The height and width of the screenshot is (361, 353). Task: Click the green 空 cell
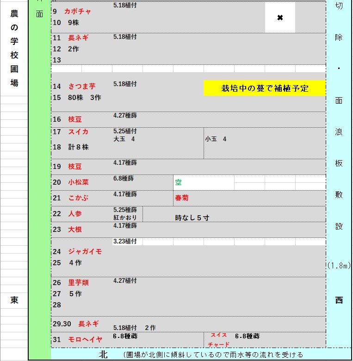(178, 182)
